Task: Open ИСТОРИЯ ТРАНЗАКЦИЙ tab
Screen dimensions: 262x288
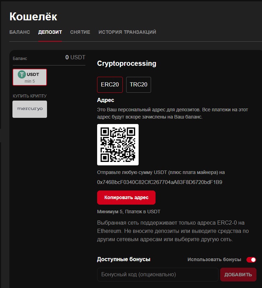Action: click(127, 32)
